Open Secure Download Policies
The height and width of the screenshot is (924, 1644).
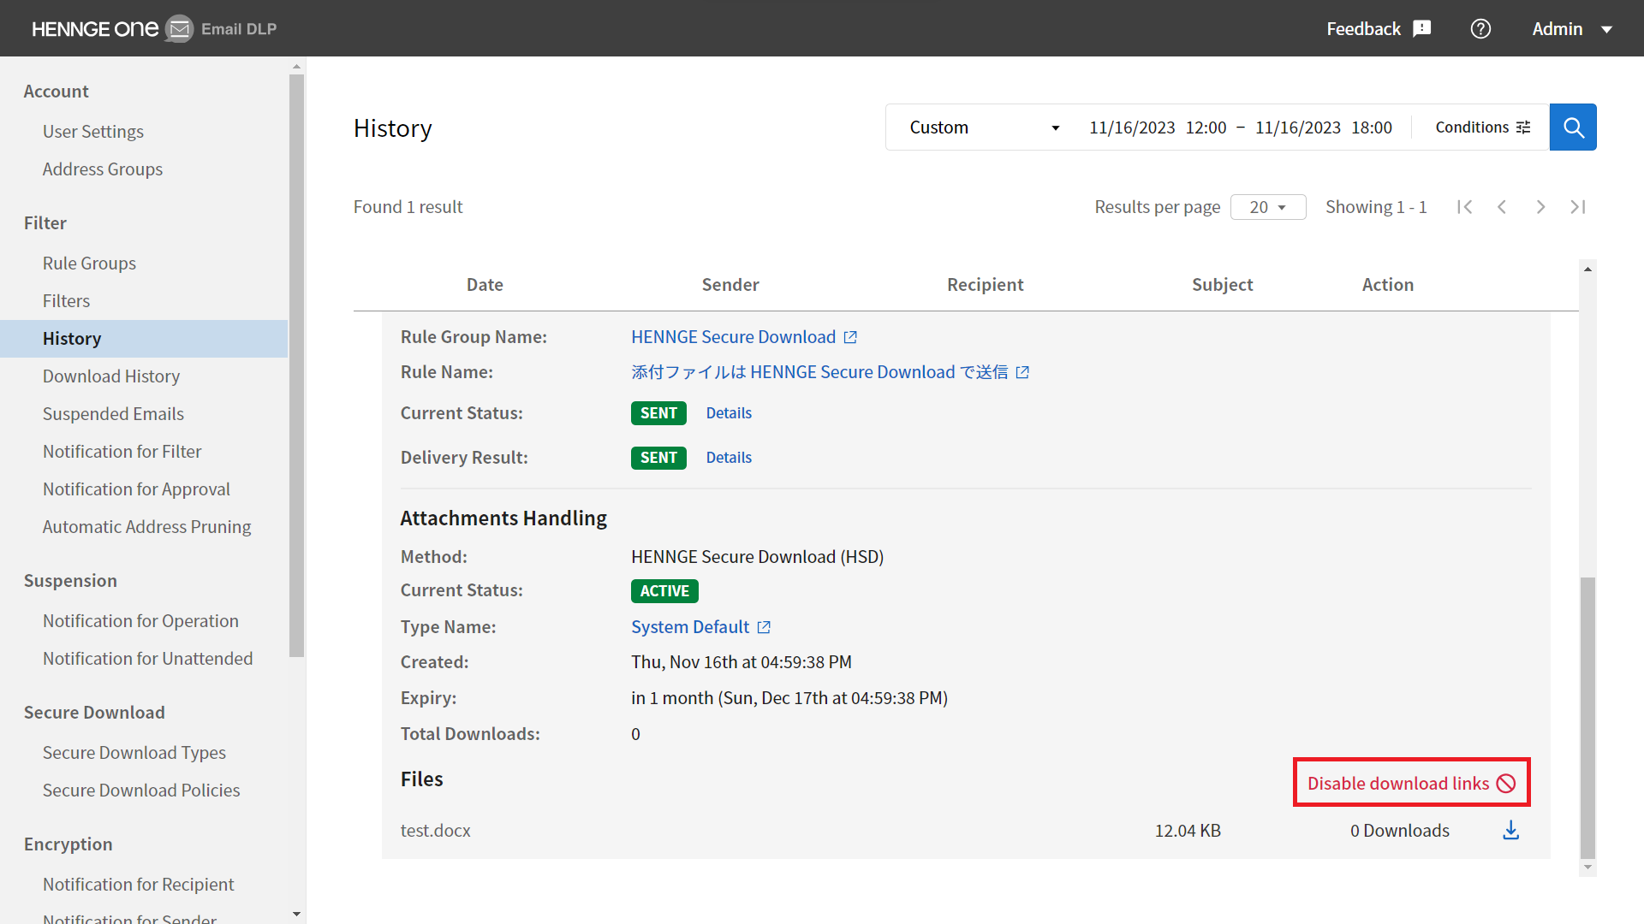(141, 791)
